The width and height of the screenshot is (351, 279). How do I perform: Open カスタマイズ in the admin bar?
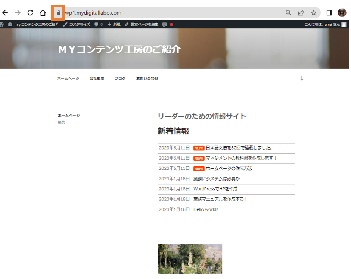coord(77,24)
